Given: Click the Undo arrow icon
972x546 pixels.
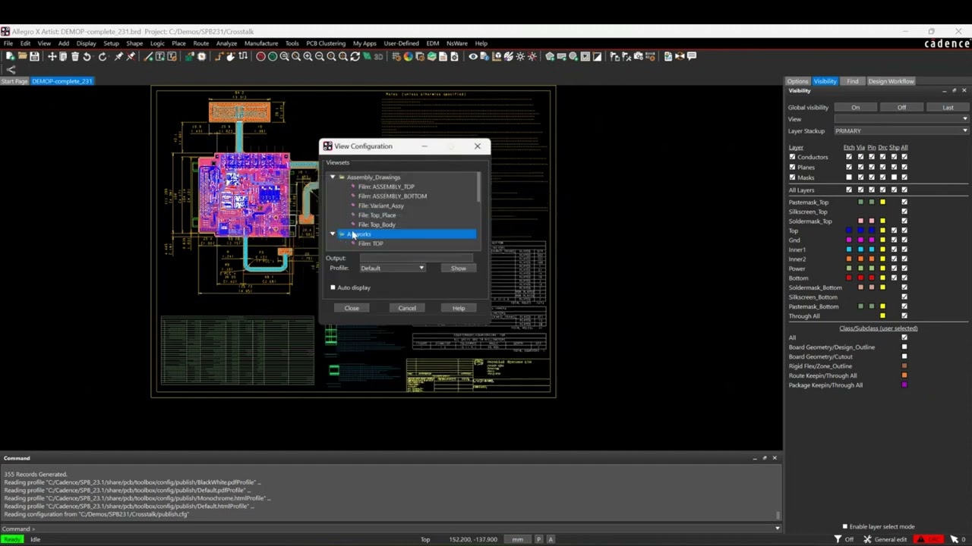Looking at the screenshot, I should point(87,56).
